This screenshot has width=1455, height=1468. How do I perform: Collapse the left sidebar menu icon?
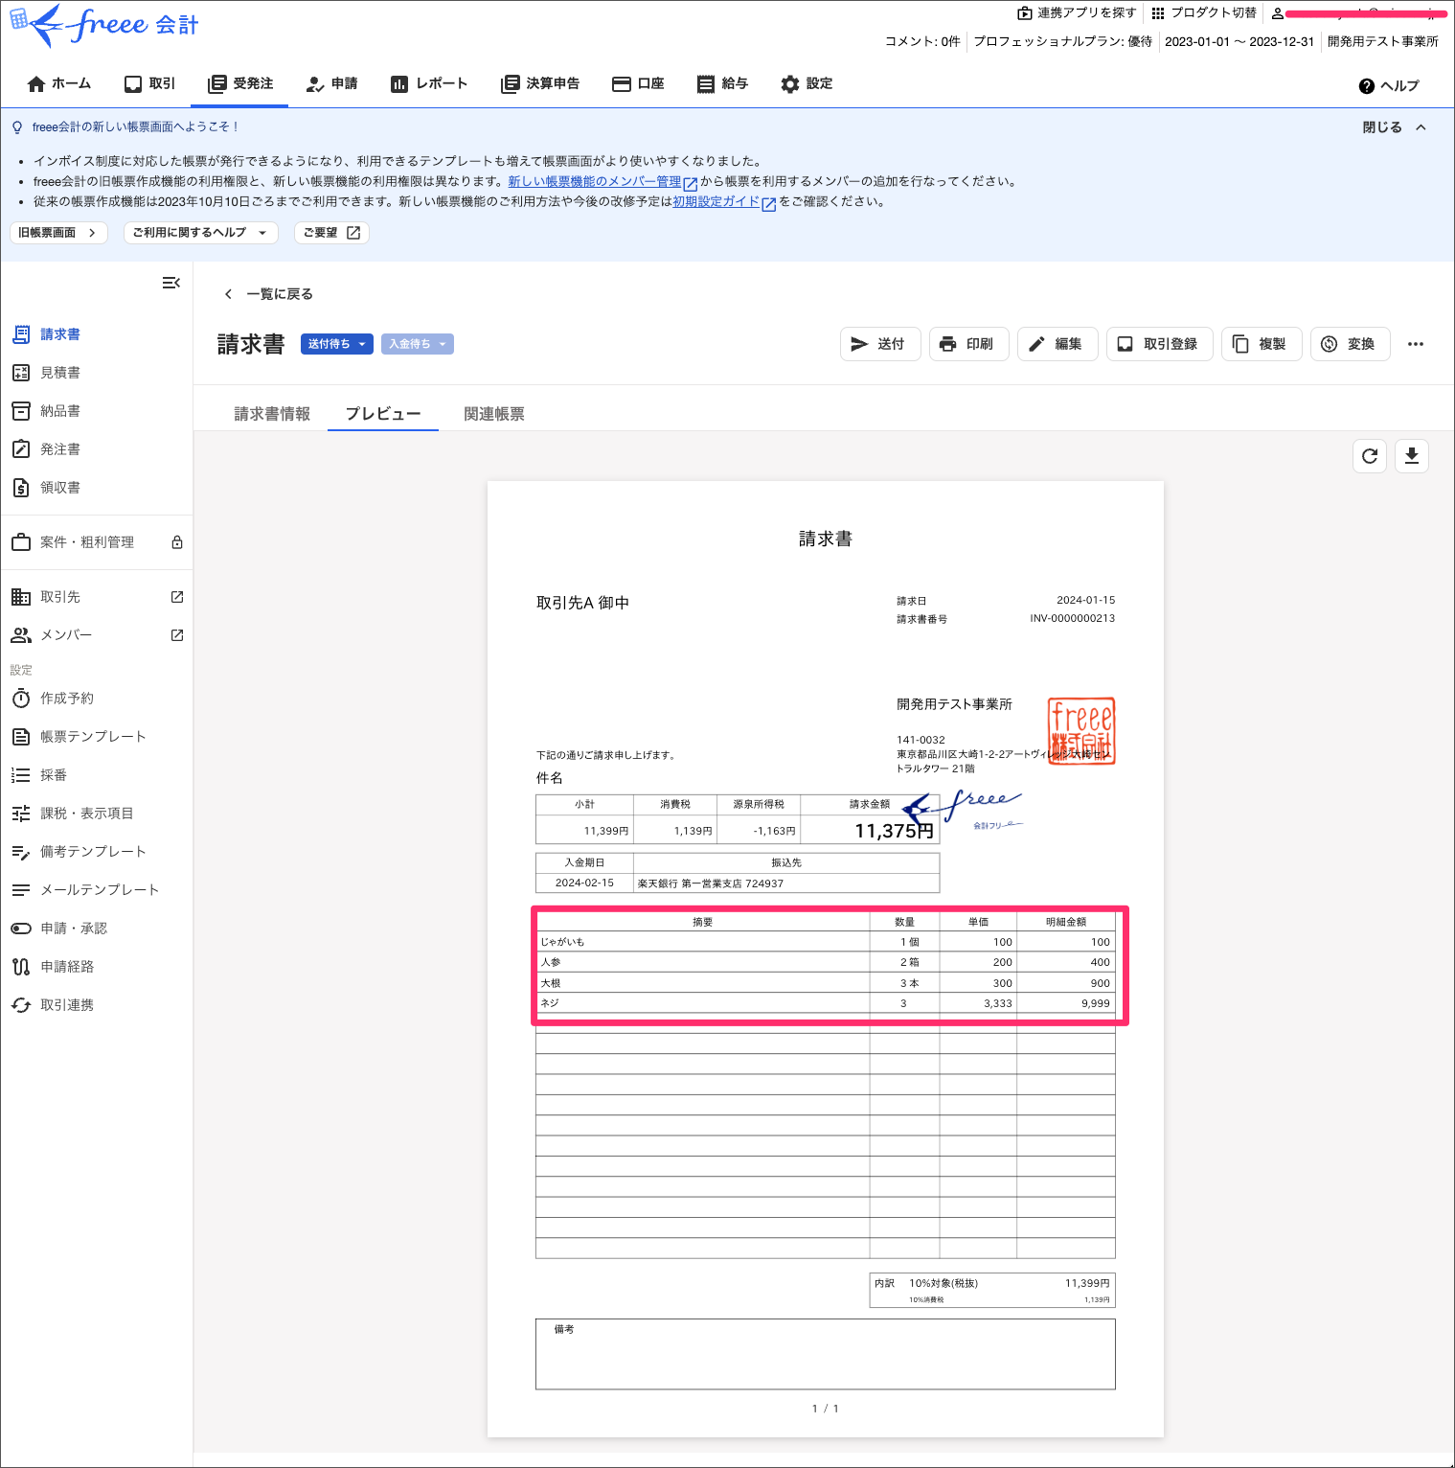[171, 283]
